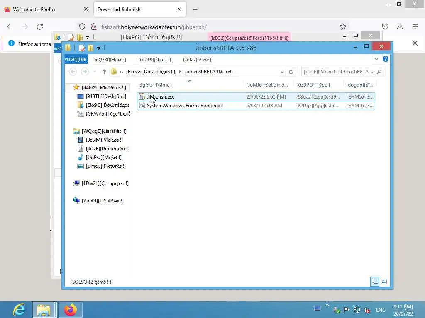Screen dimensions: 425x318
Task: Switch to large icons view layout
Action: click(x=384, y=282)
